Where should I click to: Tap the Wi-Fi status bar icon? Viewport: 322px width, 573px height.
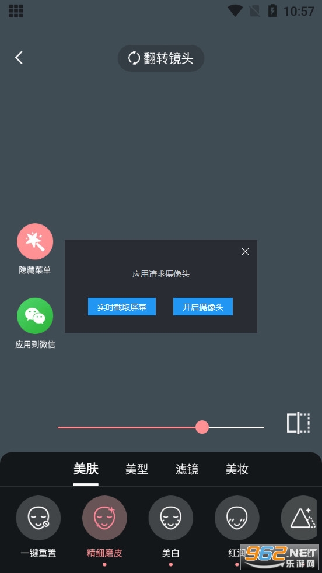point(235,11)
